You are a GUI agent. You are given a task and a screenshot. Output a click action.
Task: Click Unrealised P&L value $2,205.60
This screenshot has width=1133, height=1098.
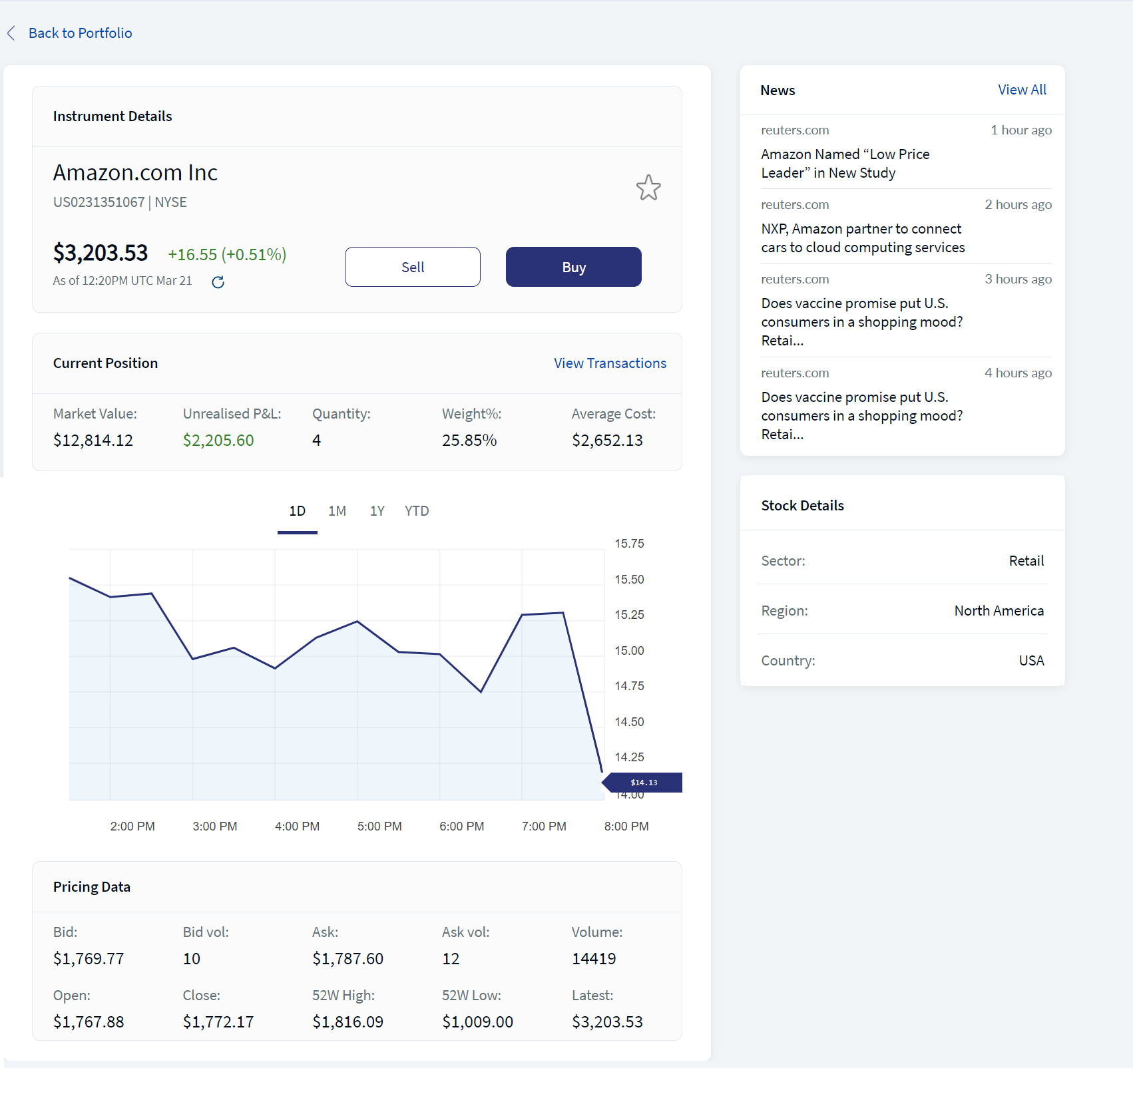(218, 441)
